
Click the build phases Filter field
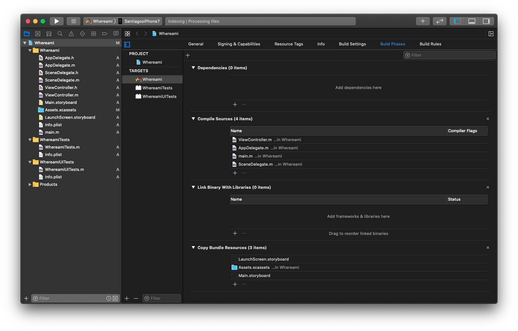449,55
